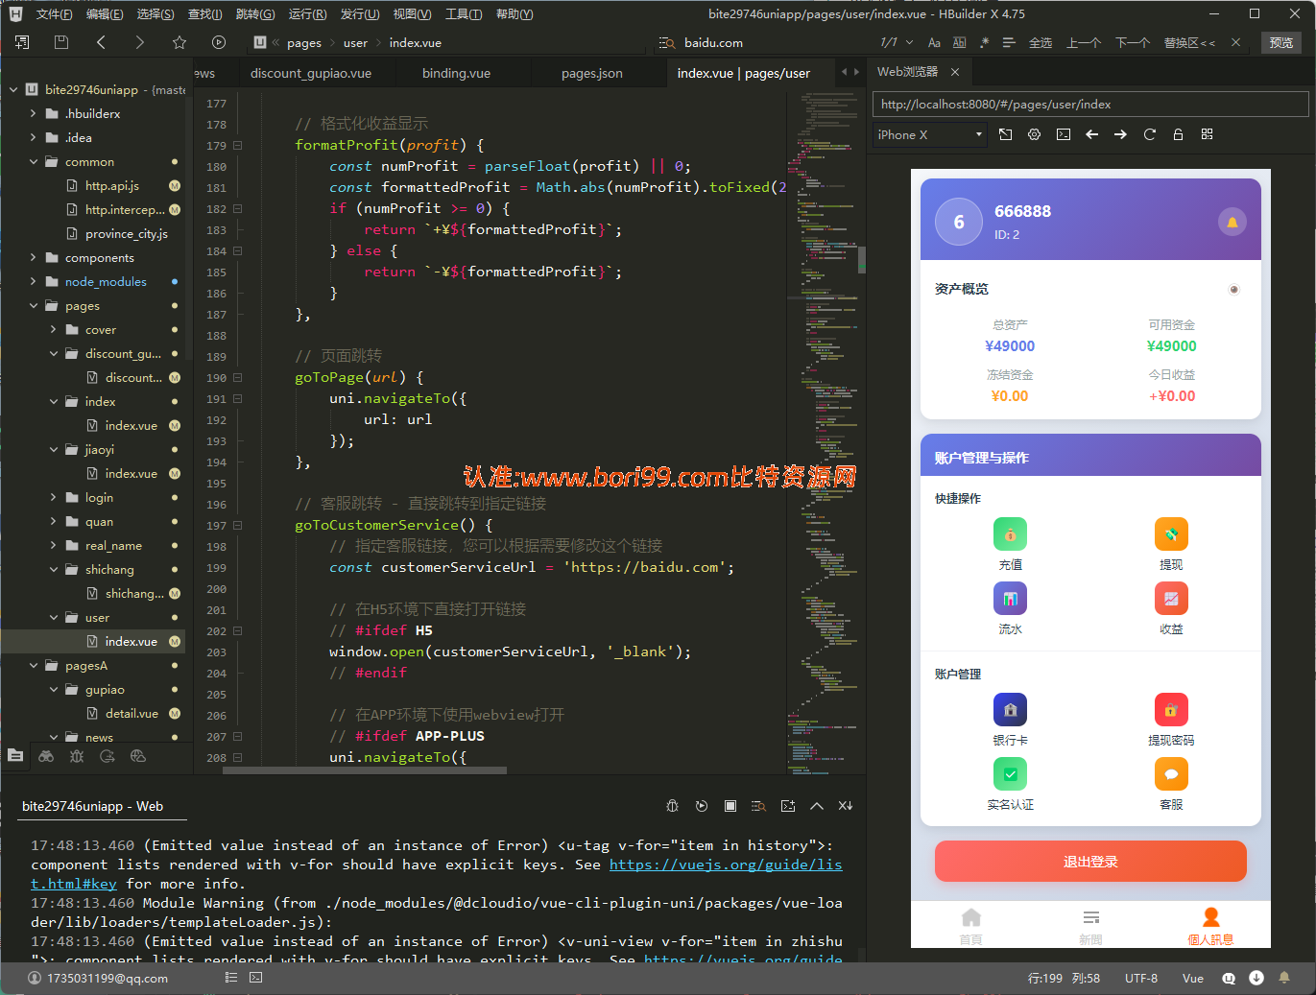Image resolution: width=1316 pixels, height=995 pixels.
Task: Open Web browser settings gear icon
Action: click(x=1034, y=134)
